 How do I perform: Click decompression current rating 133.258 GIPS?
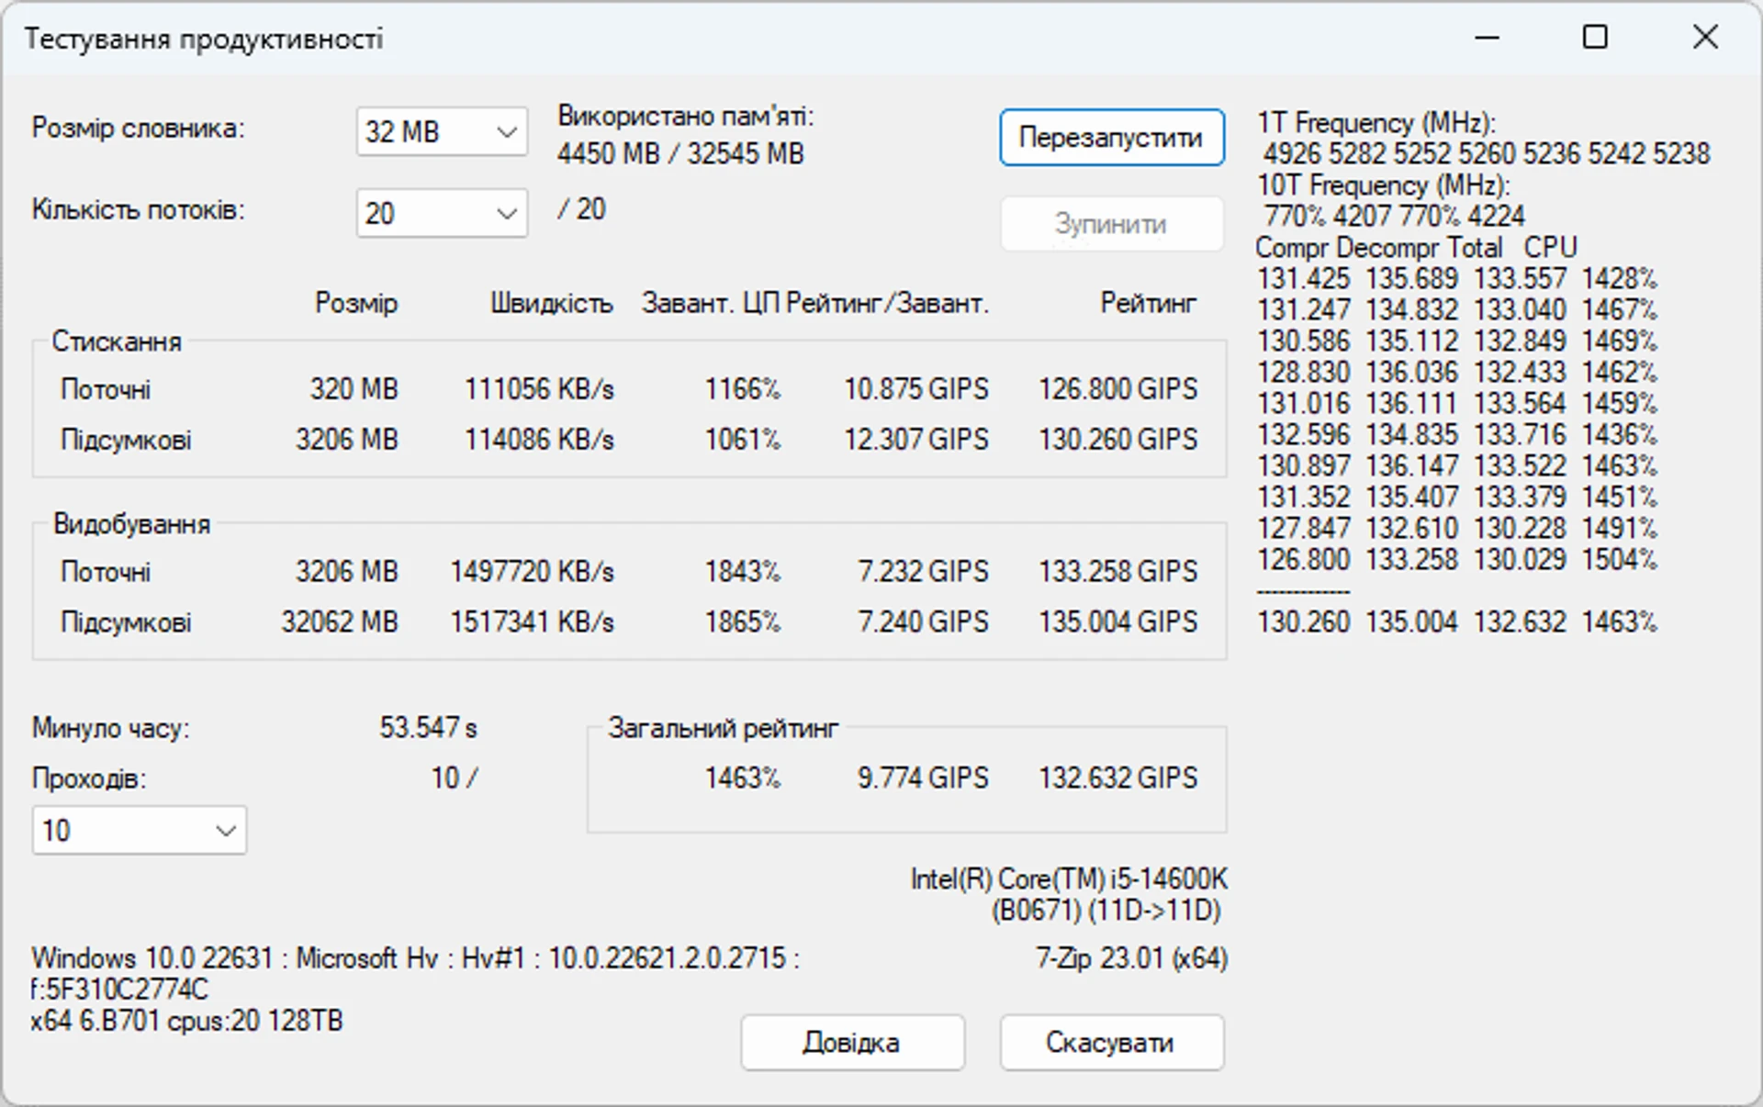click(x=1118, y=572)
